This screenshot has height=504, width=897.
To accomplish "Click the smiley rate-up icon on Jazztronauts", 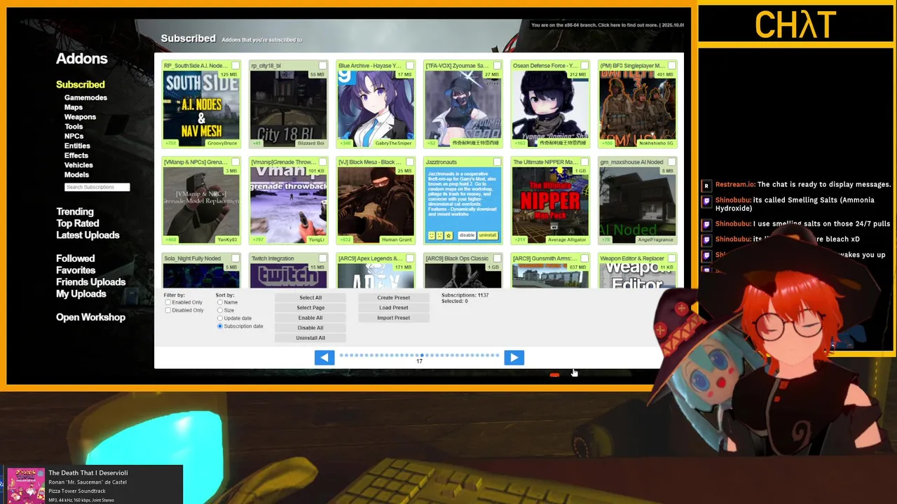I will pyautogui.click(x=432, y=235).
